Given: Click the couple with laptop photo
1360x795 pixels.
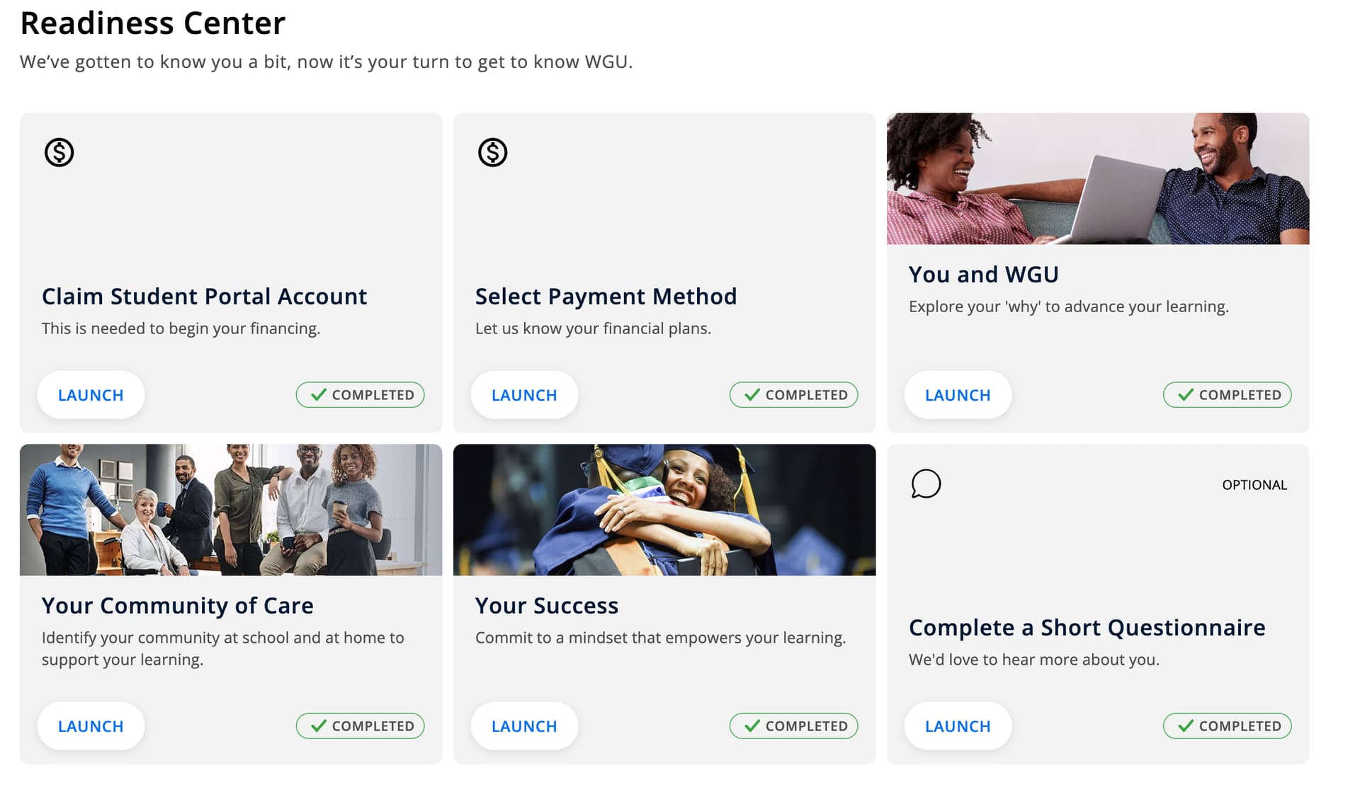Looking at the screenshot, I should [x=1098, y=178].
